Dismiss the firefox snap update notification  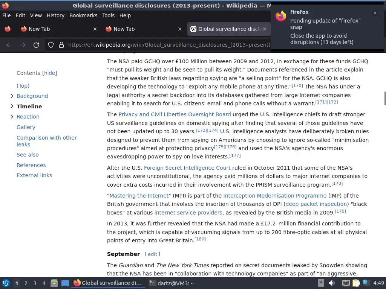click(375, 13)
